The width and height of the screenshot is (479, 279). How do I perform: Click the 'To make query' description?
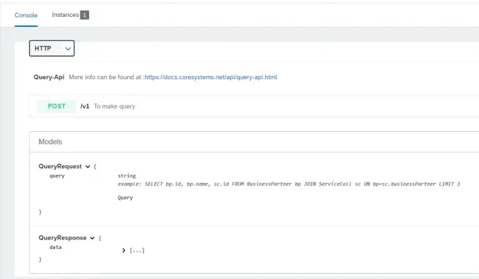(115, 106)
